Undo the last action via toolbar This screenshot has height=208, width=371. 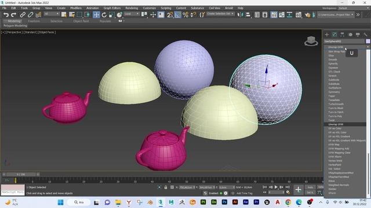click(6, 15)
